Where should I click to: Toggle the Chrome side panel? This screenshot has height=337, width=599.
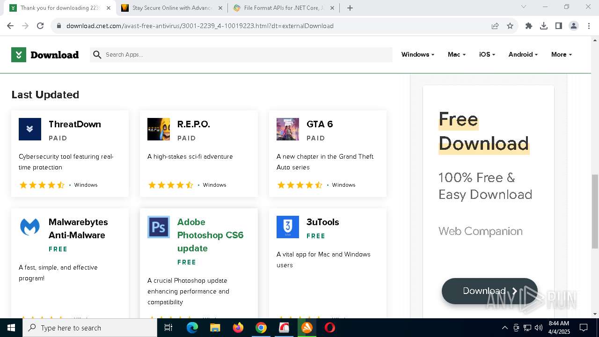[x=559, y=26]
